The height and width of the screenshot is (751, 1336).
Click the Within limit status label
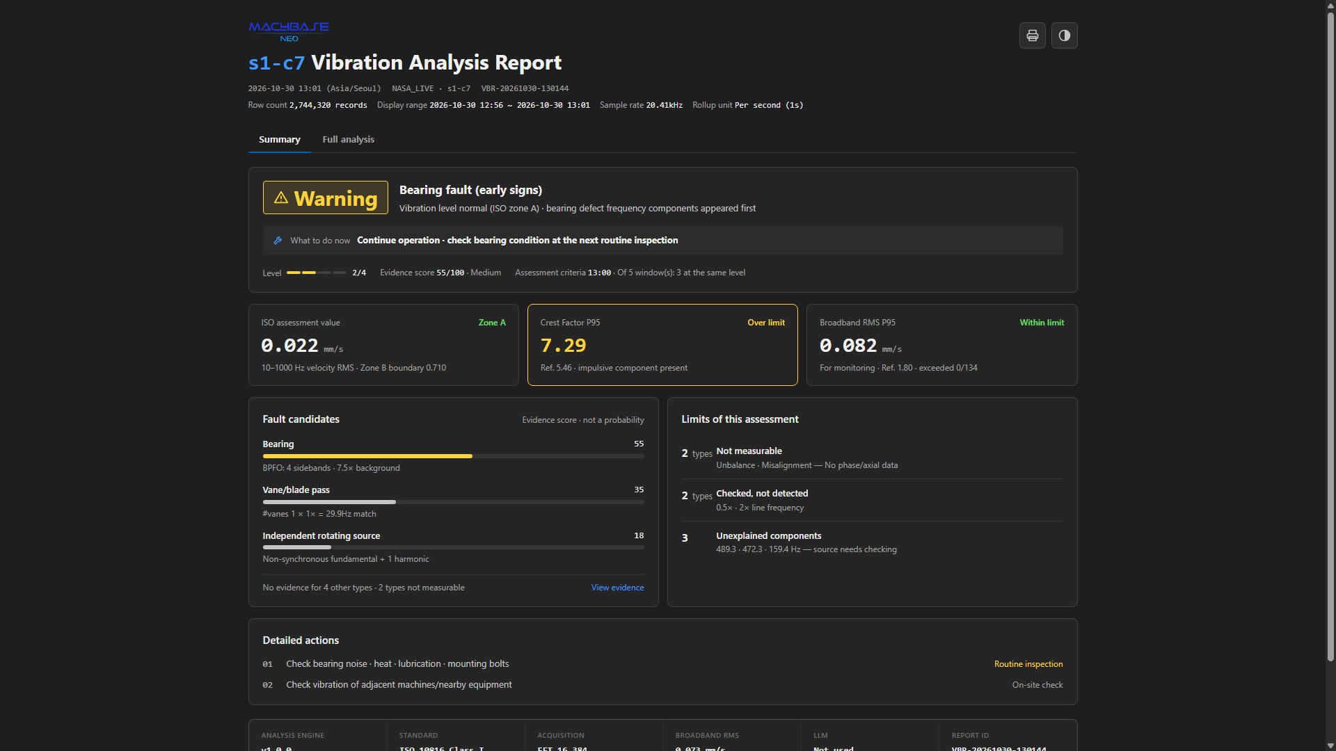(1042, 323)
